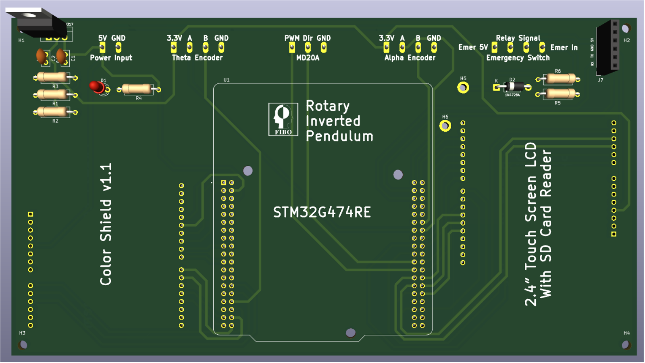Image resolution: width=645 pixels, height=363 pixels.
Task: Click the "Theta Encoder" label
Action: click(x=197, y=58)
